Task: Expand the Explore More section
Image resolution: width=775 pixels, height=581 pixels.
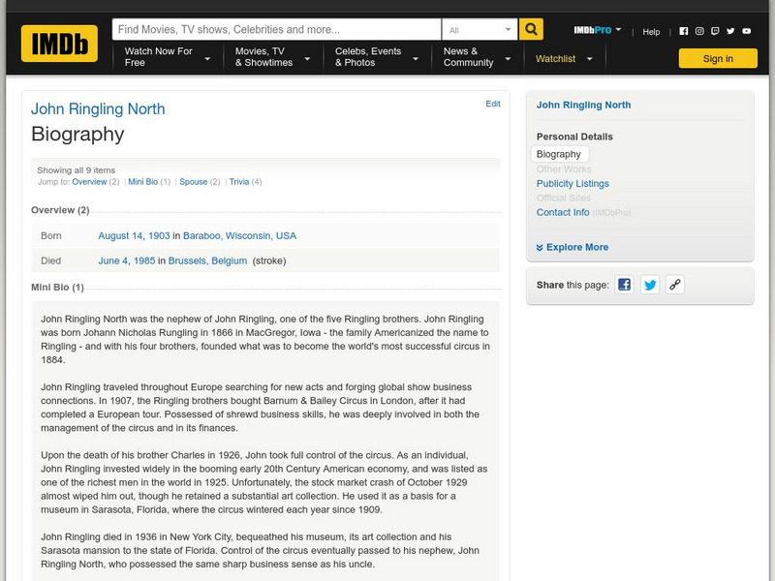Action: (573, 247)
